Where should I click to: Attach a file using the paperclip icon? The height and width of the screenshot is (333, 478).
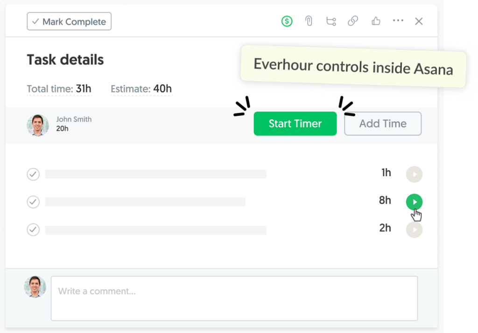point(309,21)
